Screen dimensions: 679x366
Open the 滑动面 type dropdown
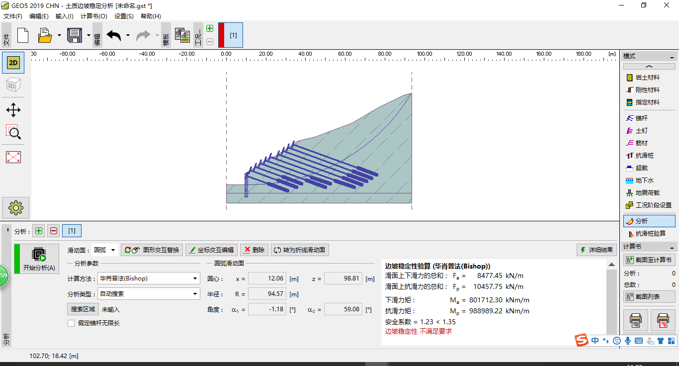[x=105, y=250]
